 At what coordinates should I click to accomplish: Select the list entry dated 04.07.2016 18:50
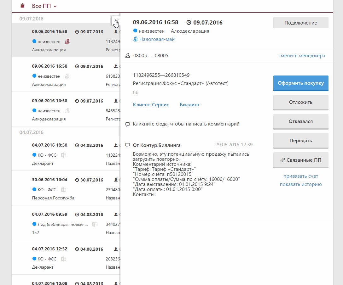click(x=66, y=154)
